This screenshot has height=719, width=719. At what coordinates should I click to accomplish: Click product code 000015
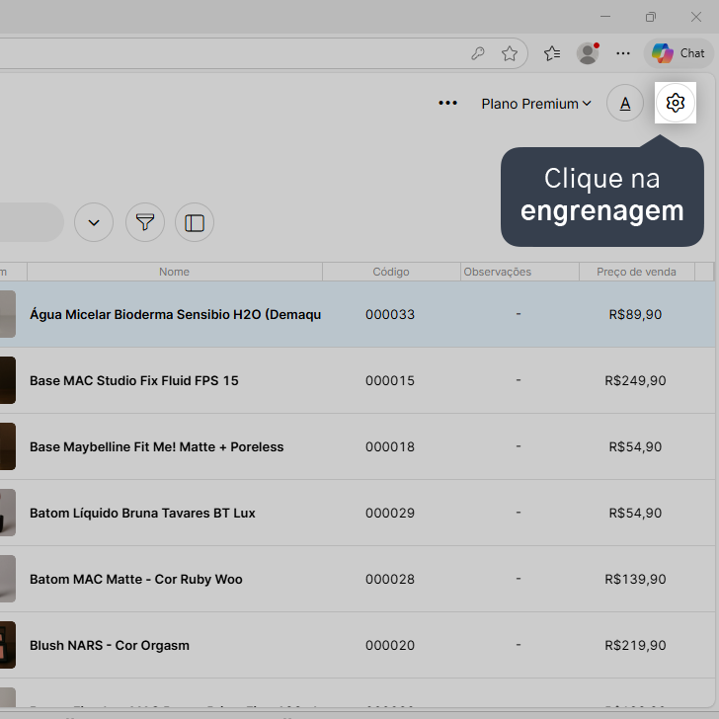390,380
